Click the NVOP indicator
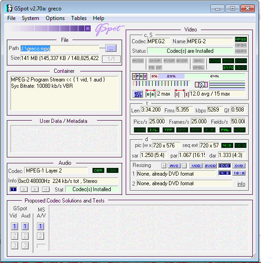 155,61
